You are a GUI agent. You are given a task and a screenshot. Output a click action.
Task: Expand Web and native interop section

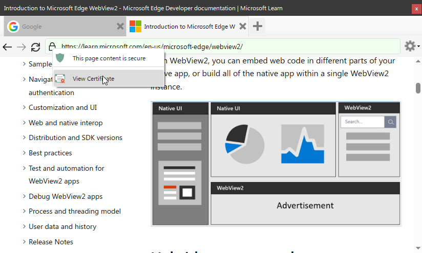pos(66,123)
